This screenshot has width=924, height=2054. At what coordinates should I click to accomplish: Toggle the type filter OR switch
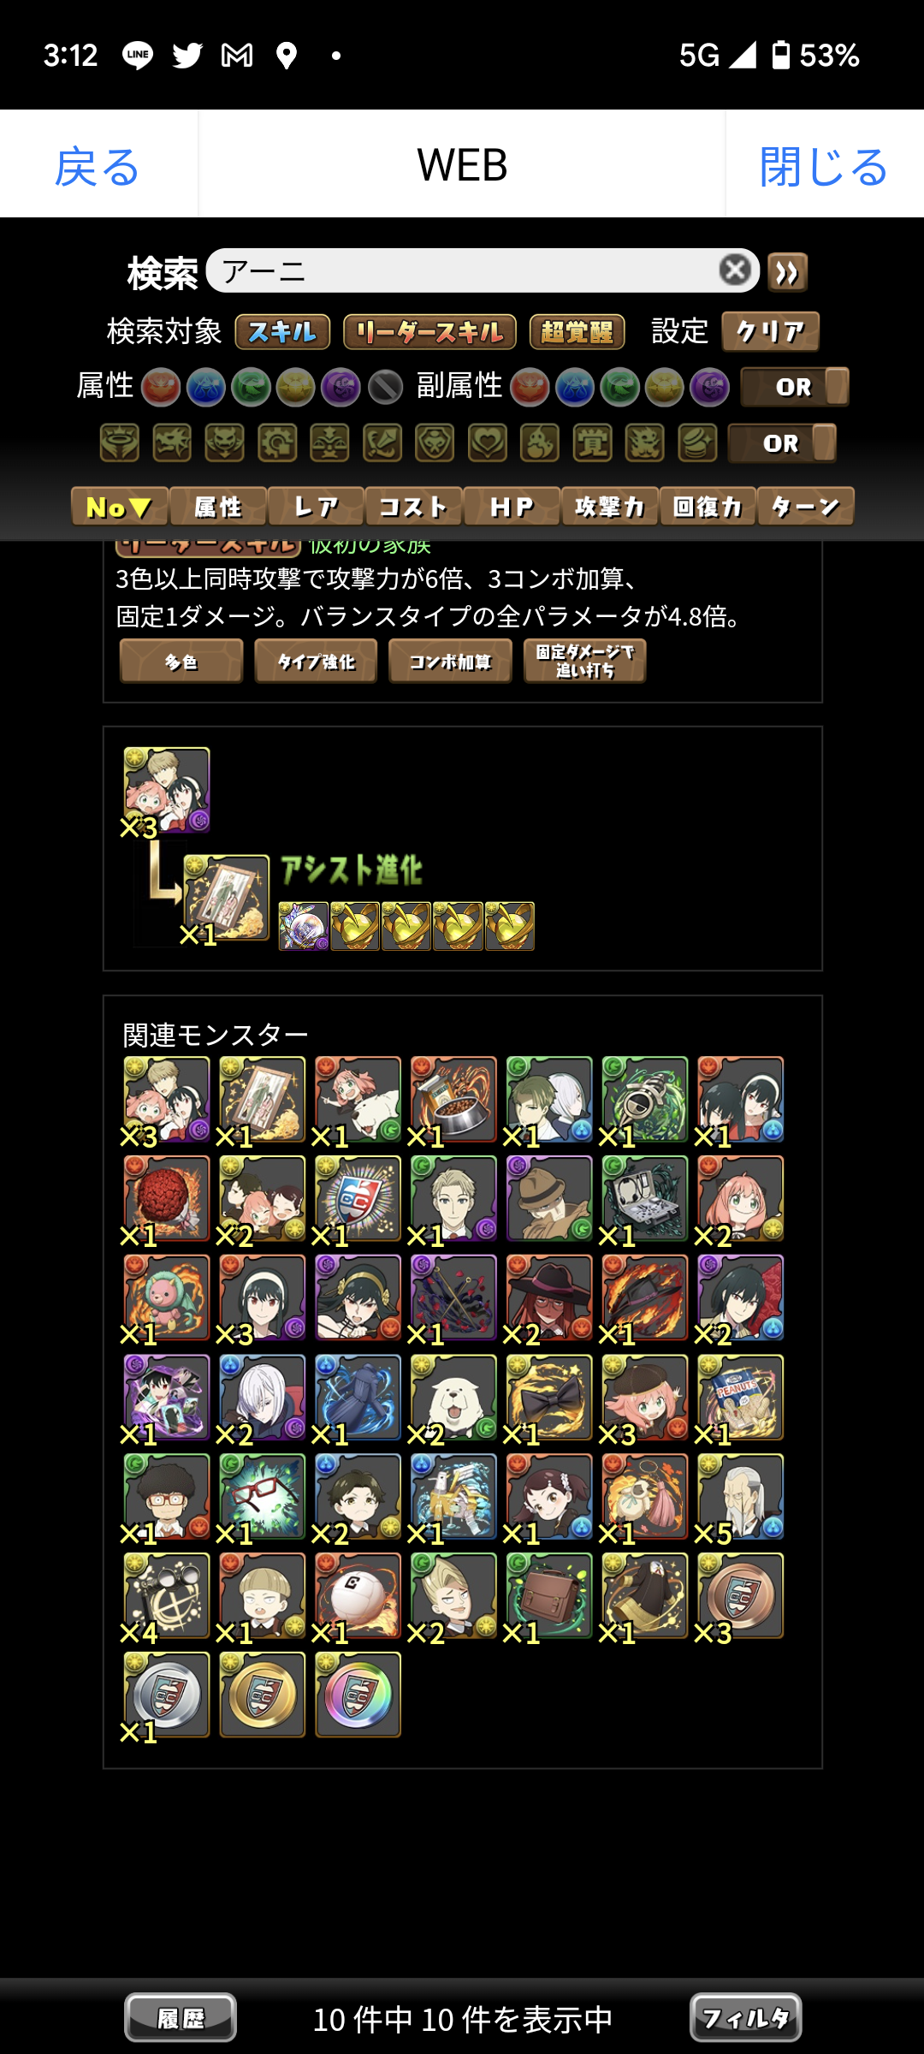pos(782,443)
